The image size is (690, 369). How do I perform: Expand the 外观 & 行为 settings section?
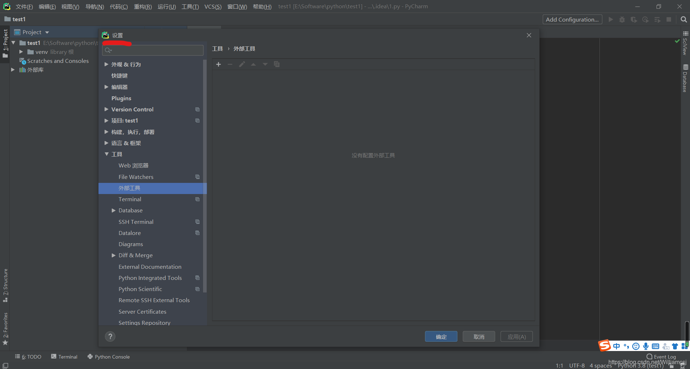click(x=106, y=64)
